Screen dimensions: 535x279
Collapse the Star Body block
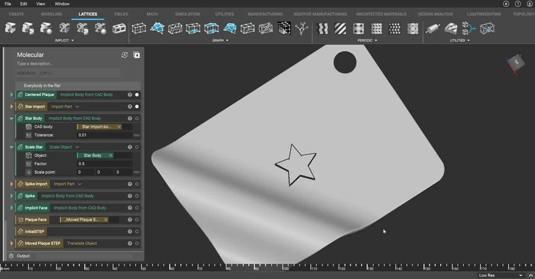tap(12, 118)
